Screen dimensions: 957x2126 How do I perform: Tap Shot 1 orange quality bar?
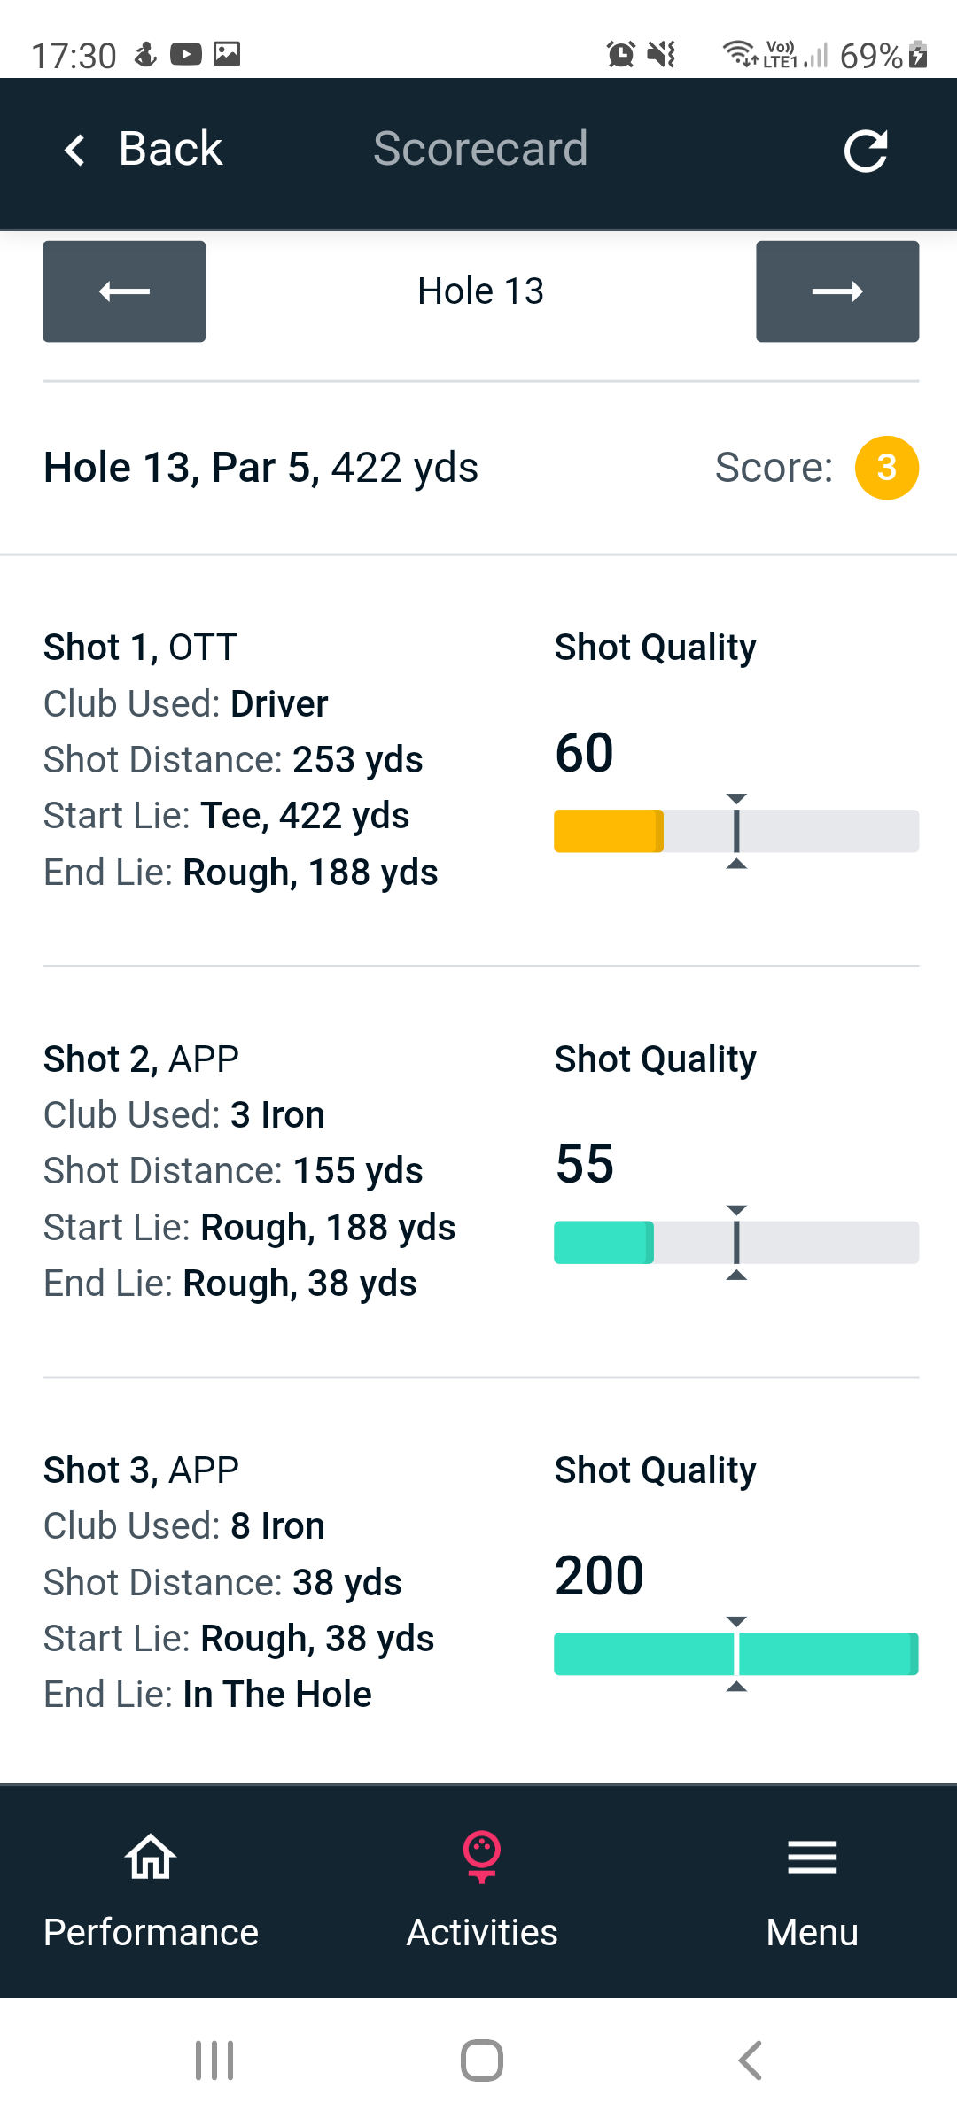(x=609, y=831)
